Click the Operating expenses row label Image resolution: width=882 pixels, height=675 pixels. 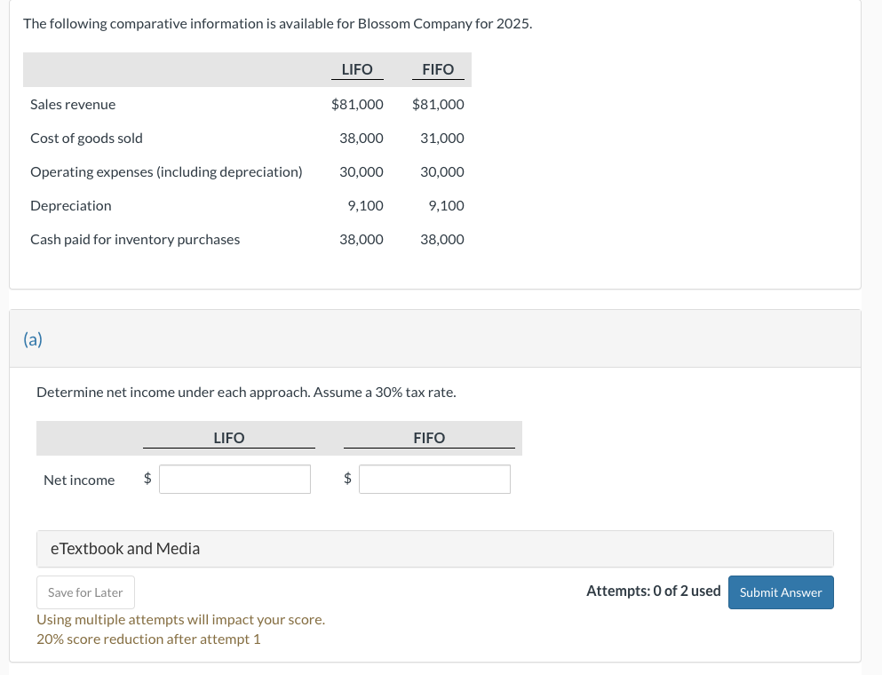coord(166,172)
